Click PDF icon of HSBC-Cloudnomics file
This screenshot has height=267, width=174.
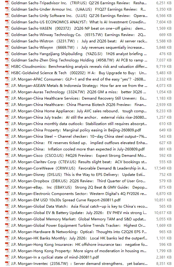(8, 66)
